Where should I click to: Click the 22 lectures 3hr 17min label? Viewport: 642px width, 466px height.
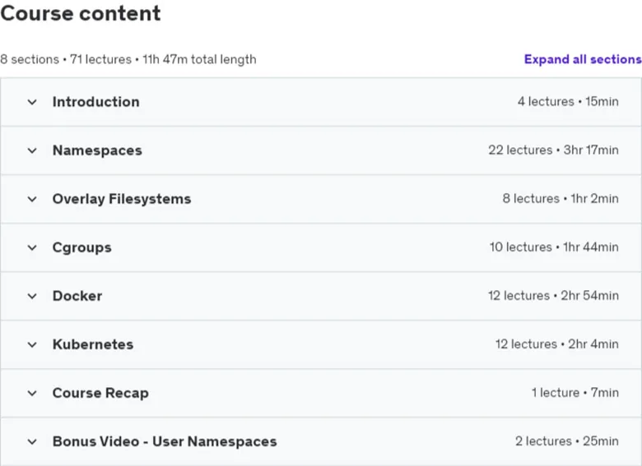553,150
